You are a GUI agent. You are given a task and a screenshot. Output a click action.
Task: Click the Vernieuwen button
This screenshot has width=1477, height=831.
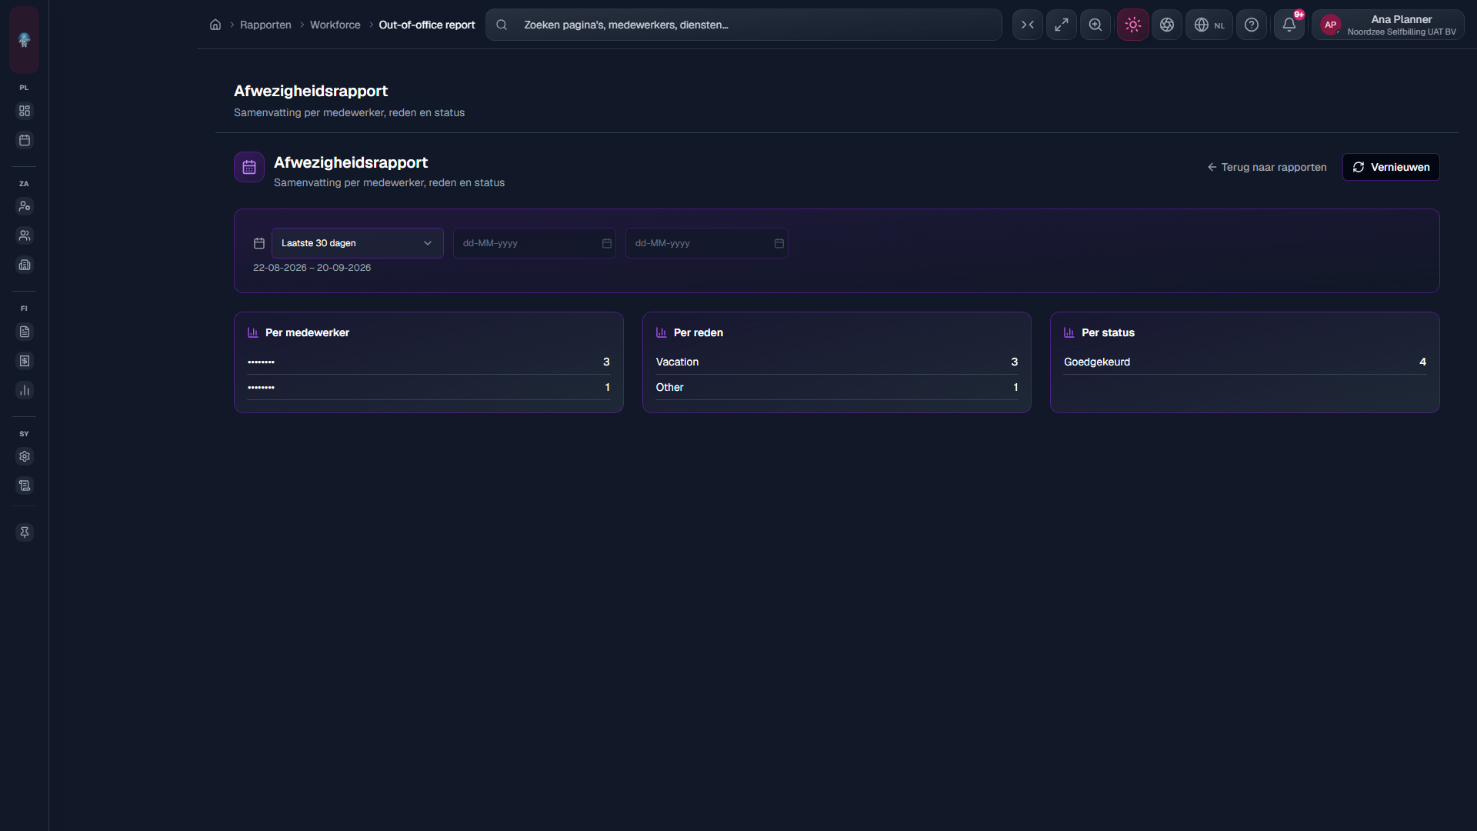click(1391, 167)
